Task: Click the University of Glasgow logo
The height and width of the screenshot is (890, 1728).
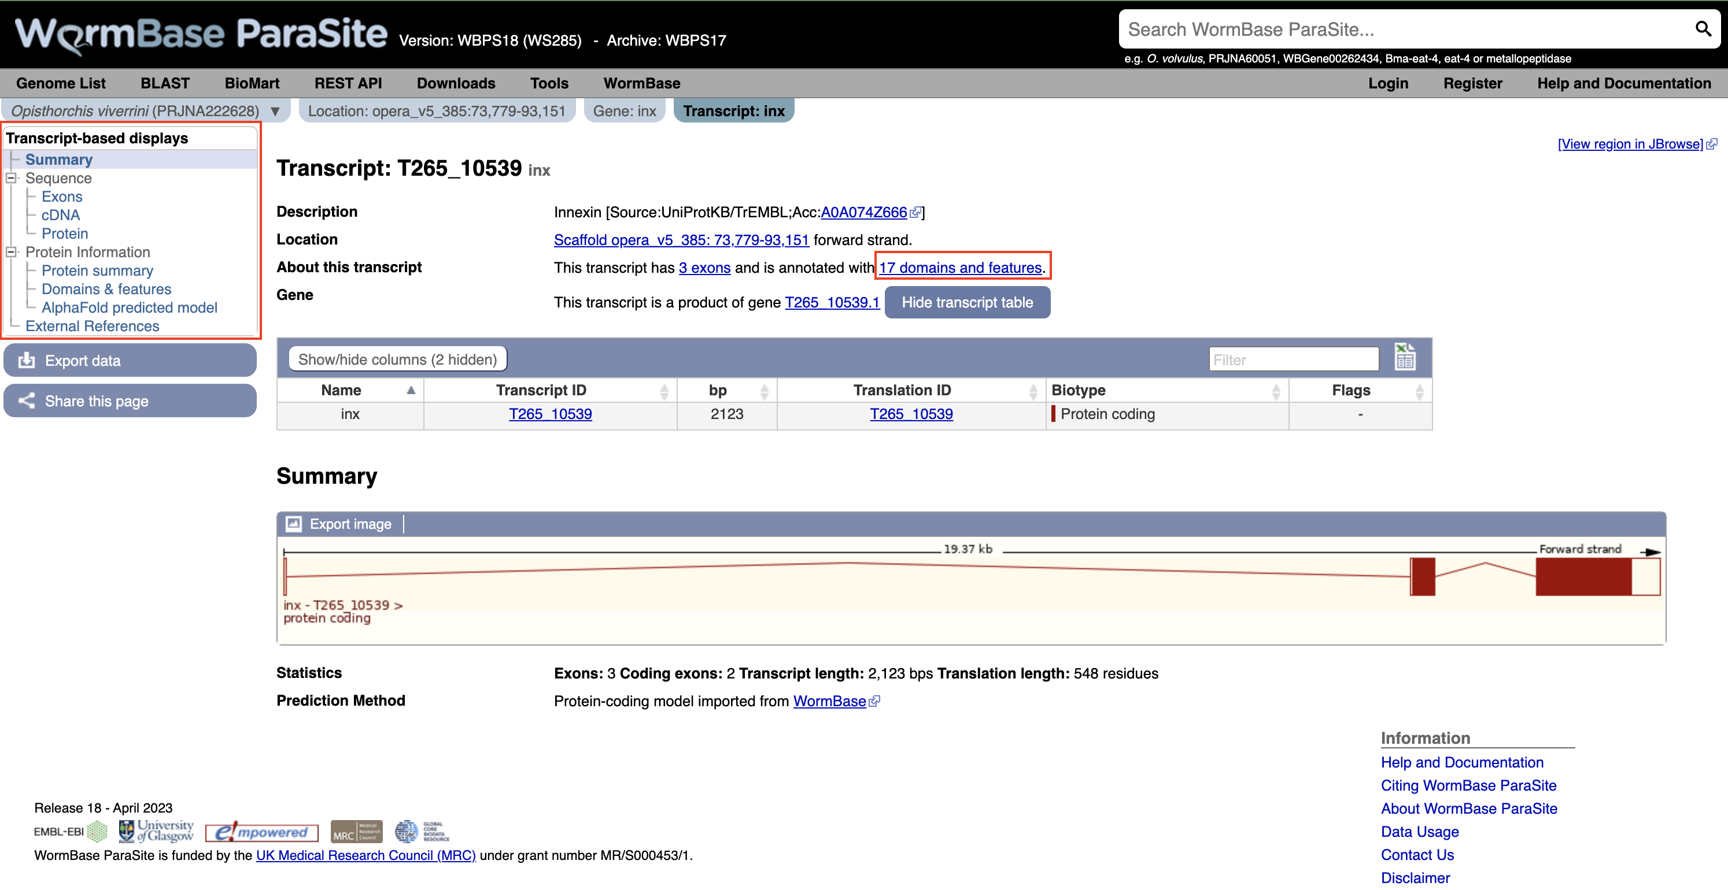Action: [156, 831]
